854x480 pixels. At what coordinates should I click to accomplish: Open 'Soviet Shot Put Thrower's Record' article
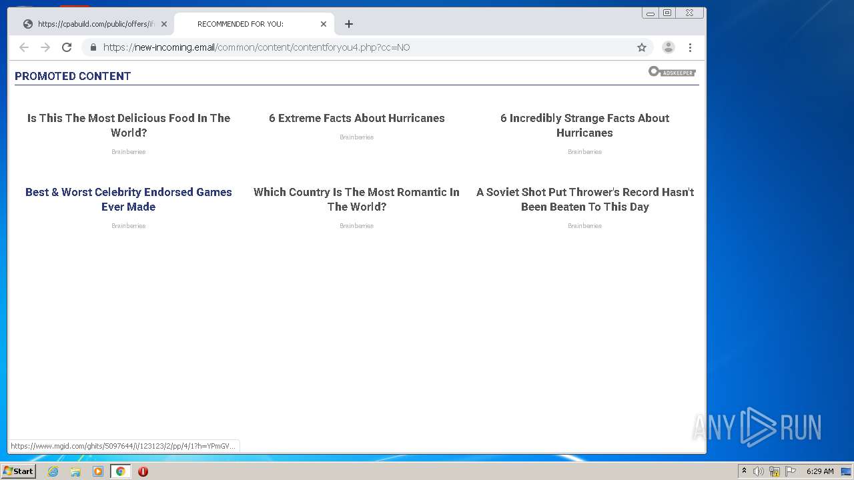click(585, 199)
